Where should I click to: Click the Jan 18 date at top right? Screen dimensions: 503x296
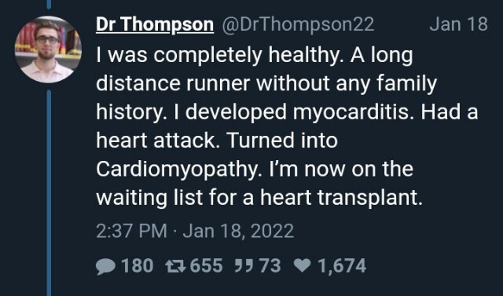pos(458,24)
